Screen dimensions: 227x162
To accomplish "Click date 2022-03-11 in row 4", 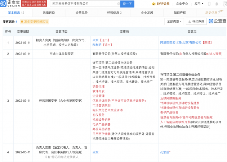I will pos(23,152).
